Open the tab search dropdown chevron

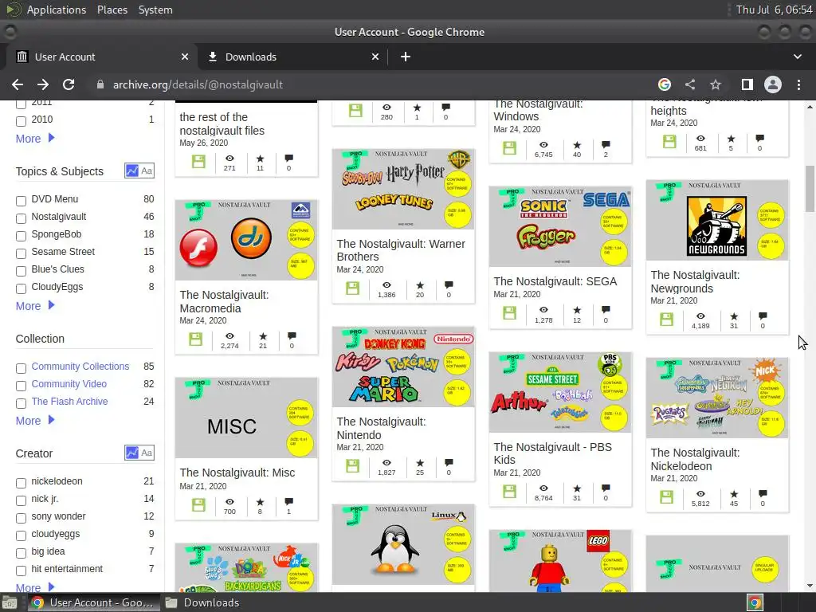point(797,57)
